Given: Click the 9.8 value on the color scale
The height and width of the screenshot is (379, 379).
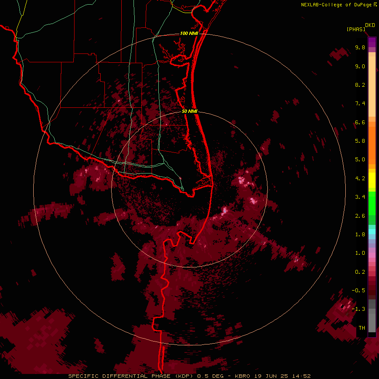Looking at the screenshot, I should pyautogui.click(x=360, y=47).
